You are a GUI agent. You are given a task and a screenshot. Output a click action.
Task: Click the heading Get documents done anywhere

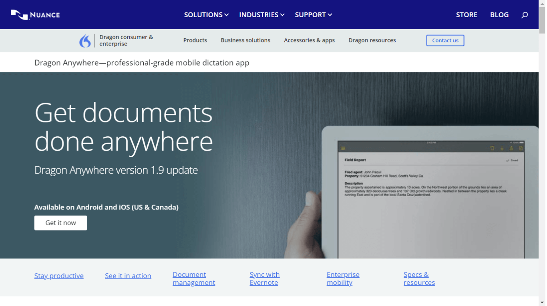click(x=123, y=127)
